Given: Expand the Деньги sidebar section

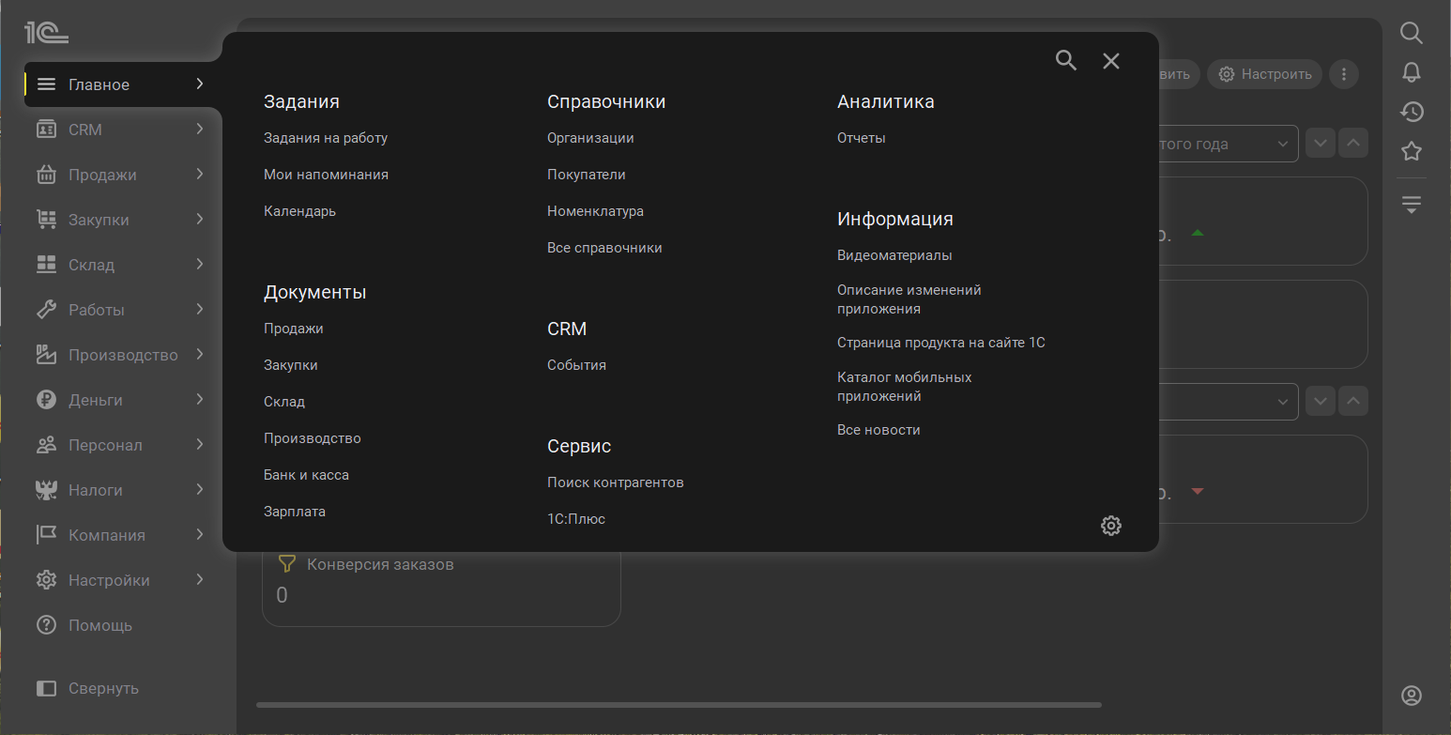Looking at the screenshot, I should [119, 400].
